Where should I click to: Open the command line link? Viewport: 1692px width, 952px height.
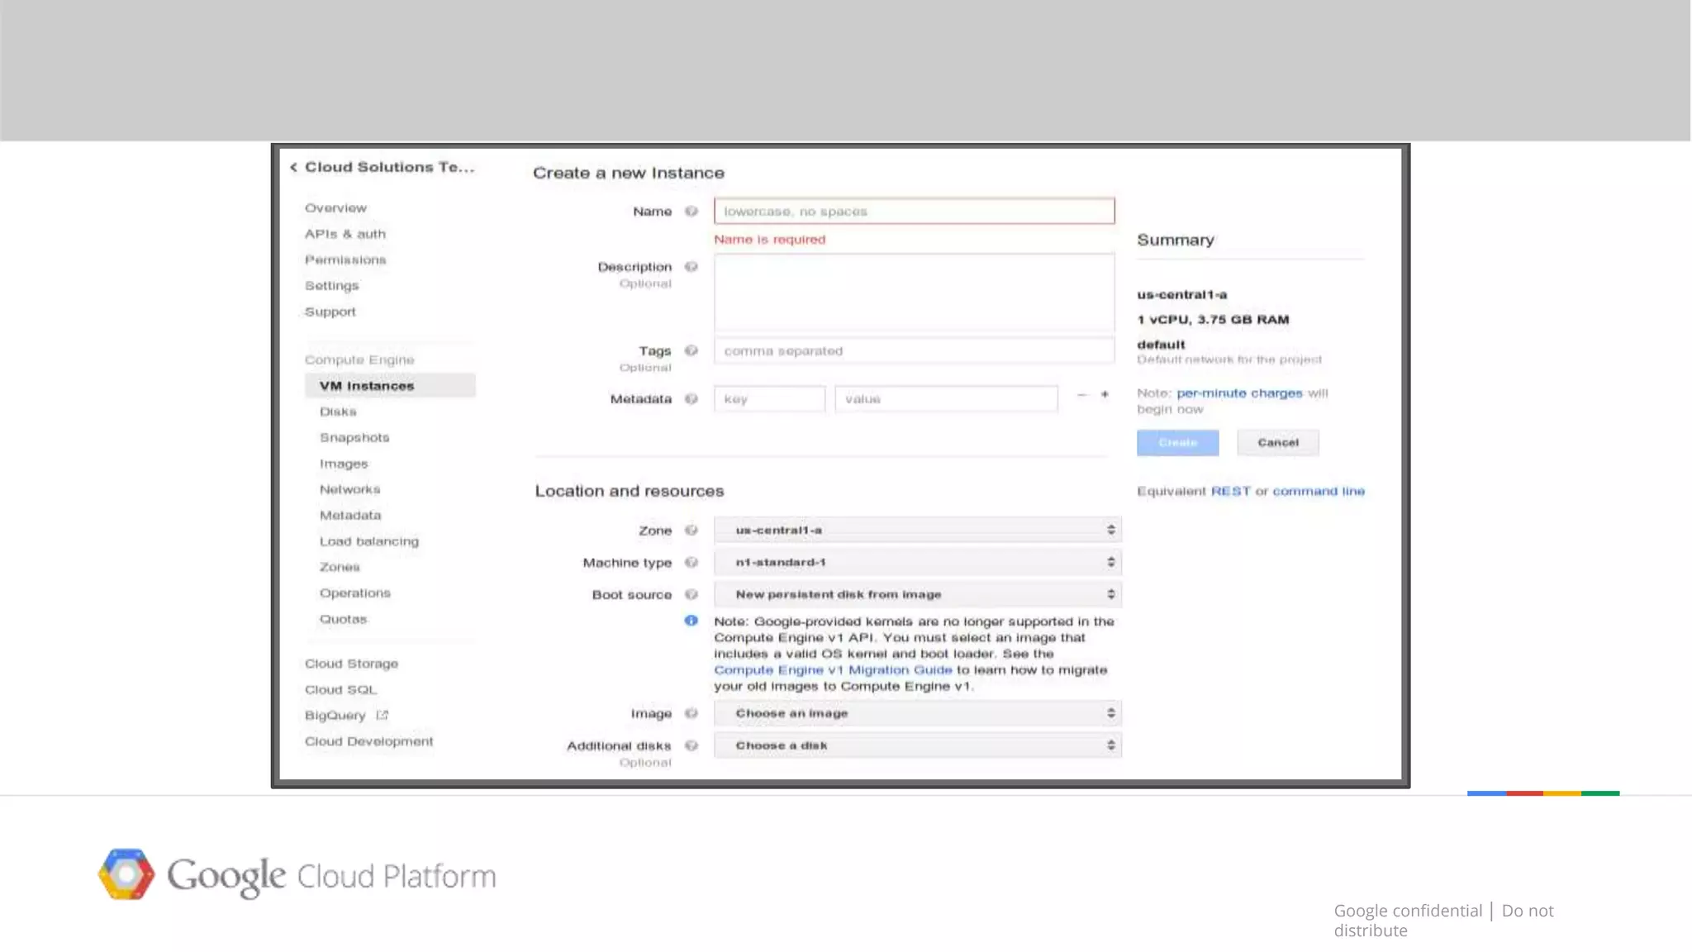[x=1319, y=492]
